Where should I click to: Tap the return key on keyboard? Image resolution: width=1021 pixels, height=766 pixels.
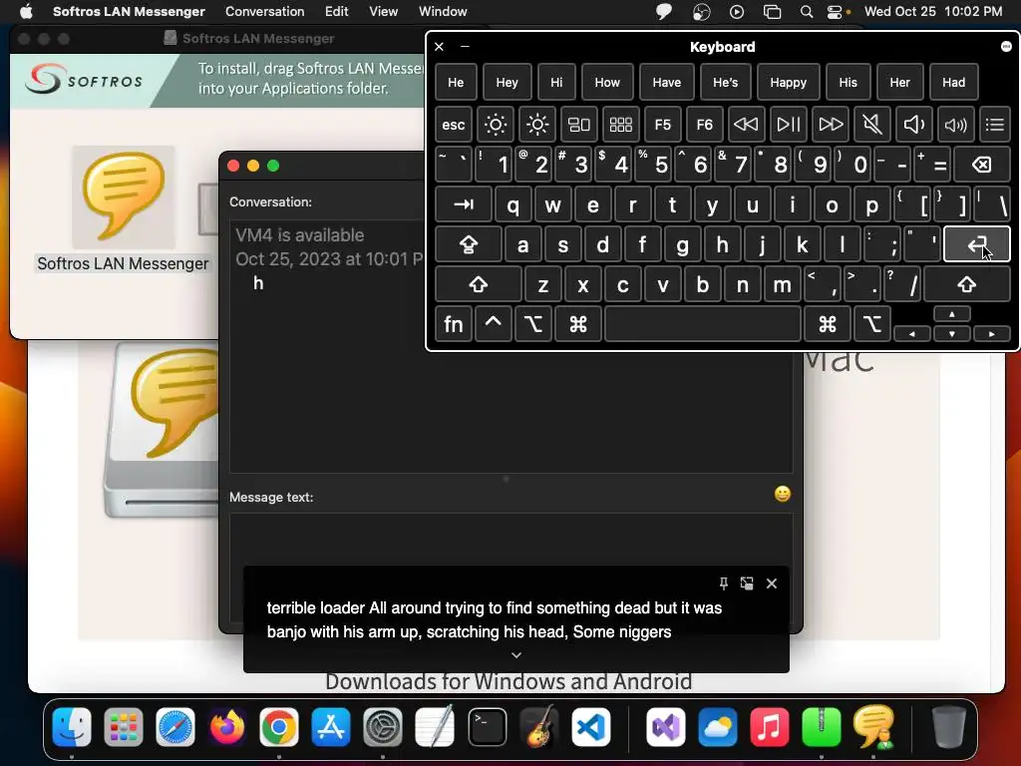[x=977, y=245]
